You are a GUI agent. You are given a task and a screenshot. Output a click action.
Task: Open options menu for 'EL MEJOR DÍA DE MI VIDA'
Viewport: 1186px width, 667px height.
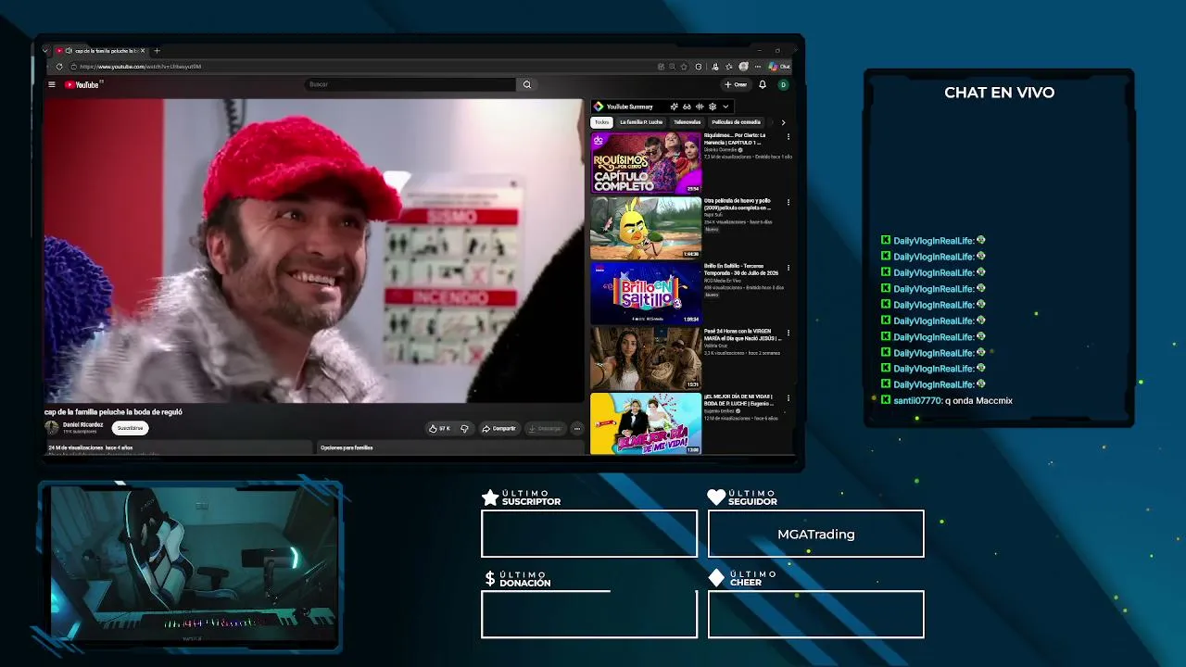789,398
